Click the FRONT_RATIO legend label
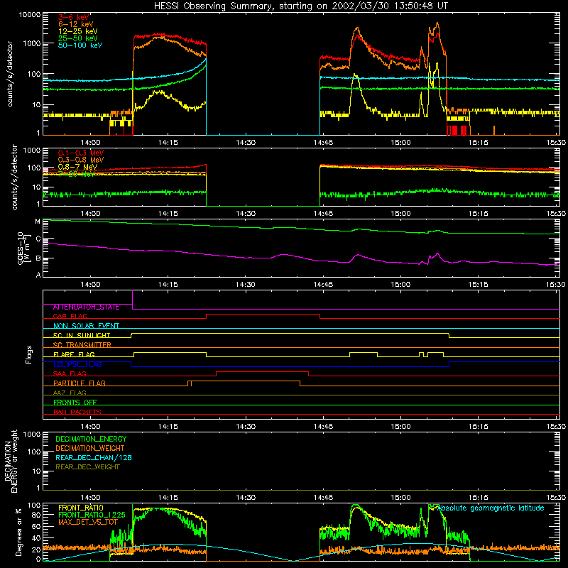The height and width of the screenshot is (568, 568). [x=81, y=508]
